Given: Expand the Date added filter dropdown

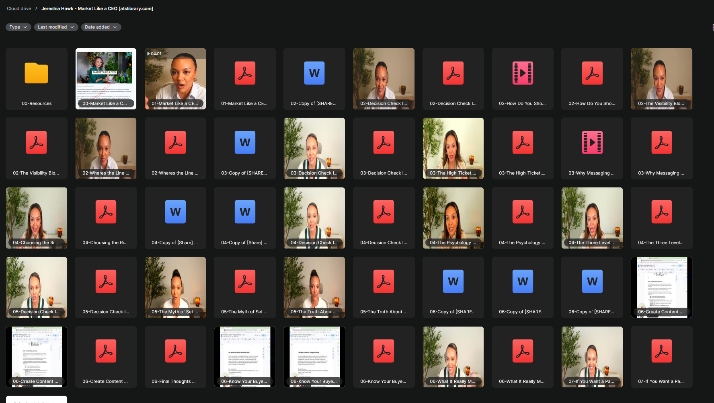Looking at the screenshot, I should point(101,27).
